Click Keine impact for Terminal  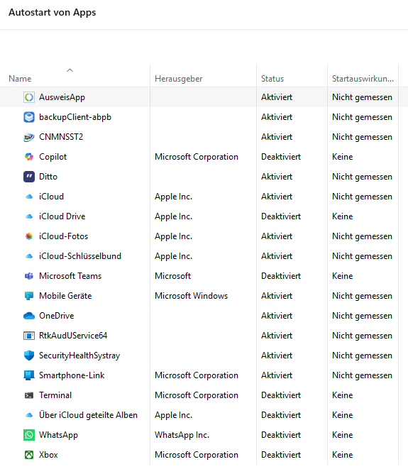point(343,395)
